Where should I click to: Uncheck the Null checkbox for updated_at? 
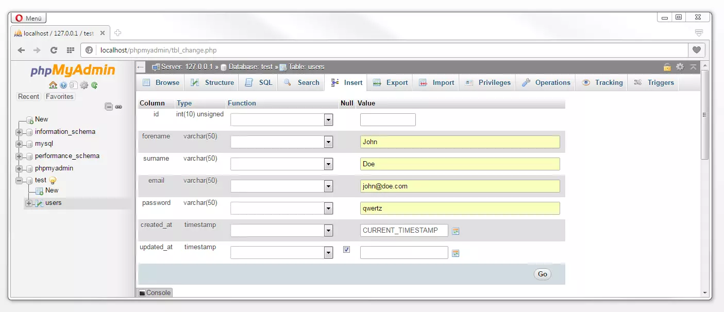(x=346, y=250)
